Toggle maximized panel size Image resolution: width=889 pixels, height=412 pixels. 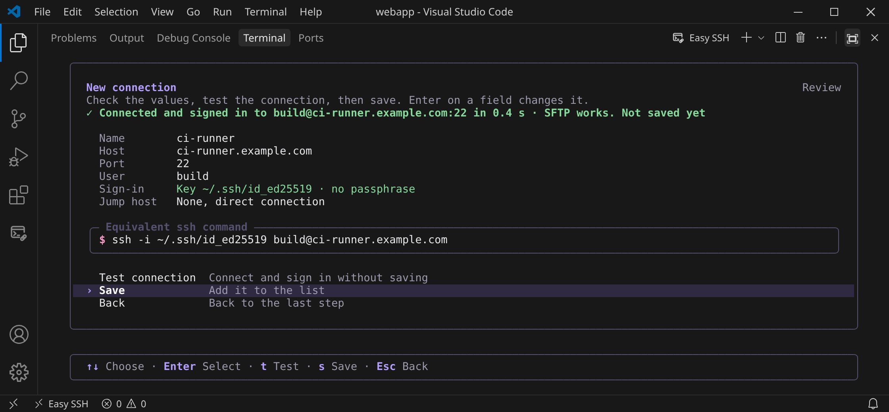click(852, 38)
